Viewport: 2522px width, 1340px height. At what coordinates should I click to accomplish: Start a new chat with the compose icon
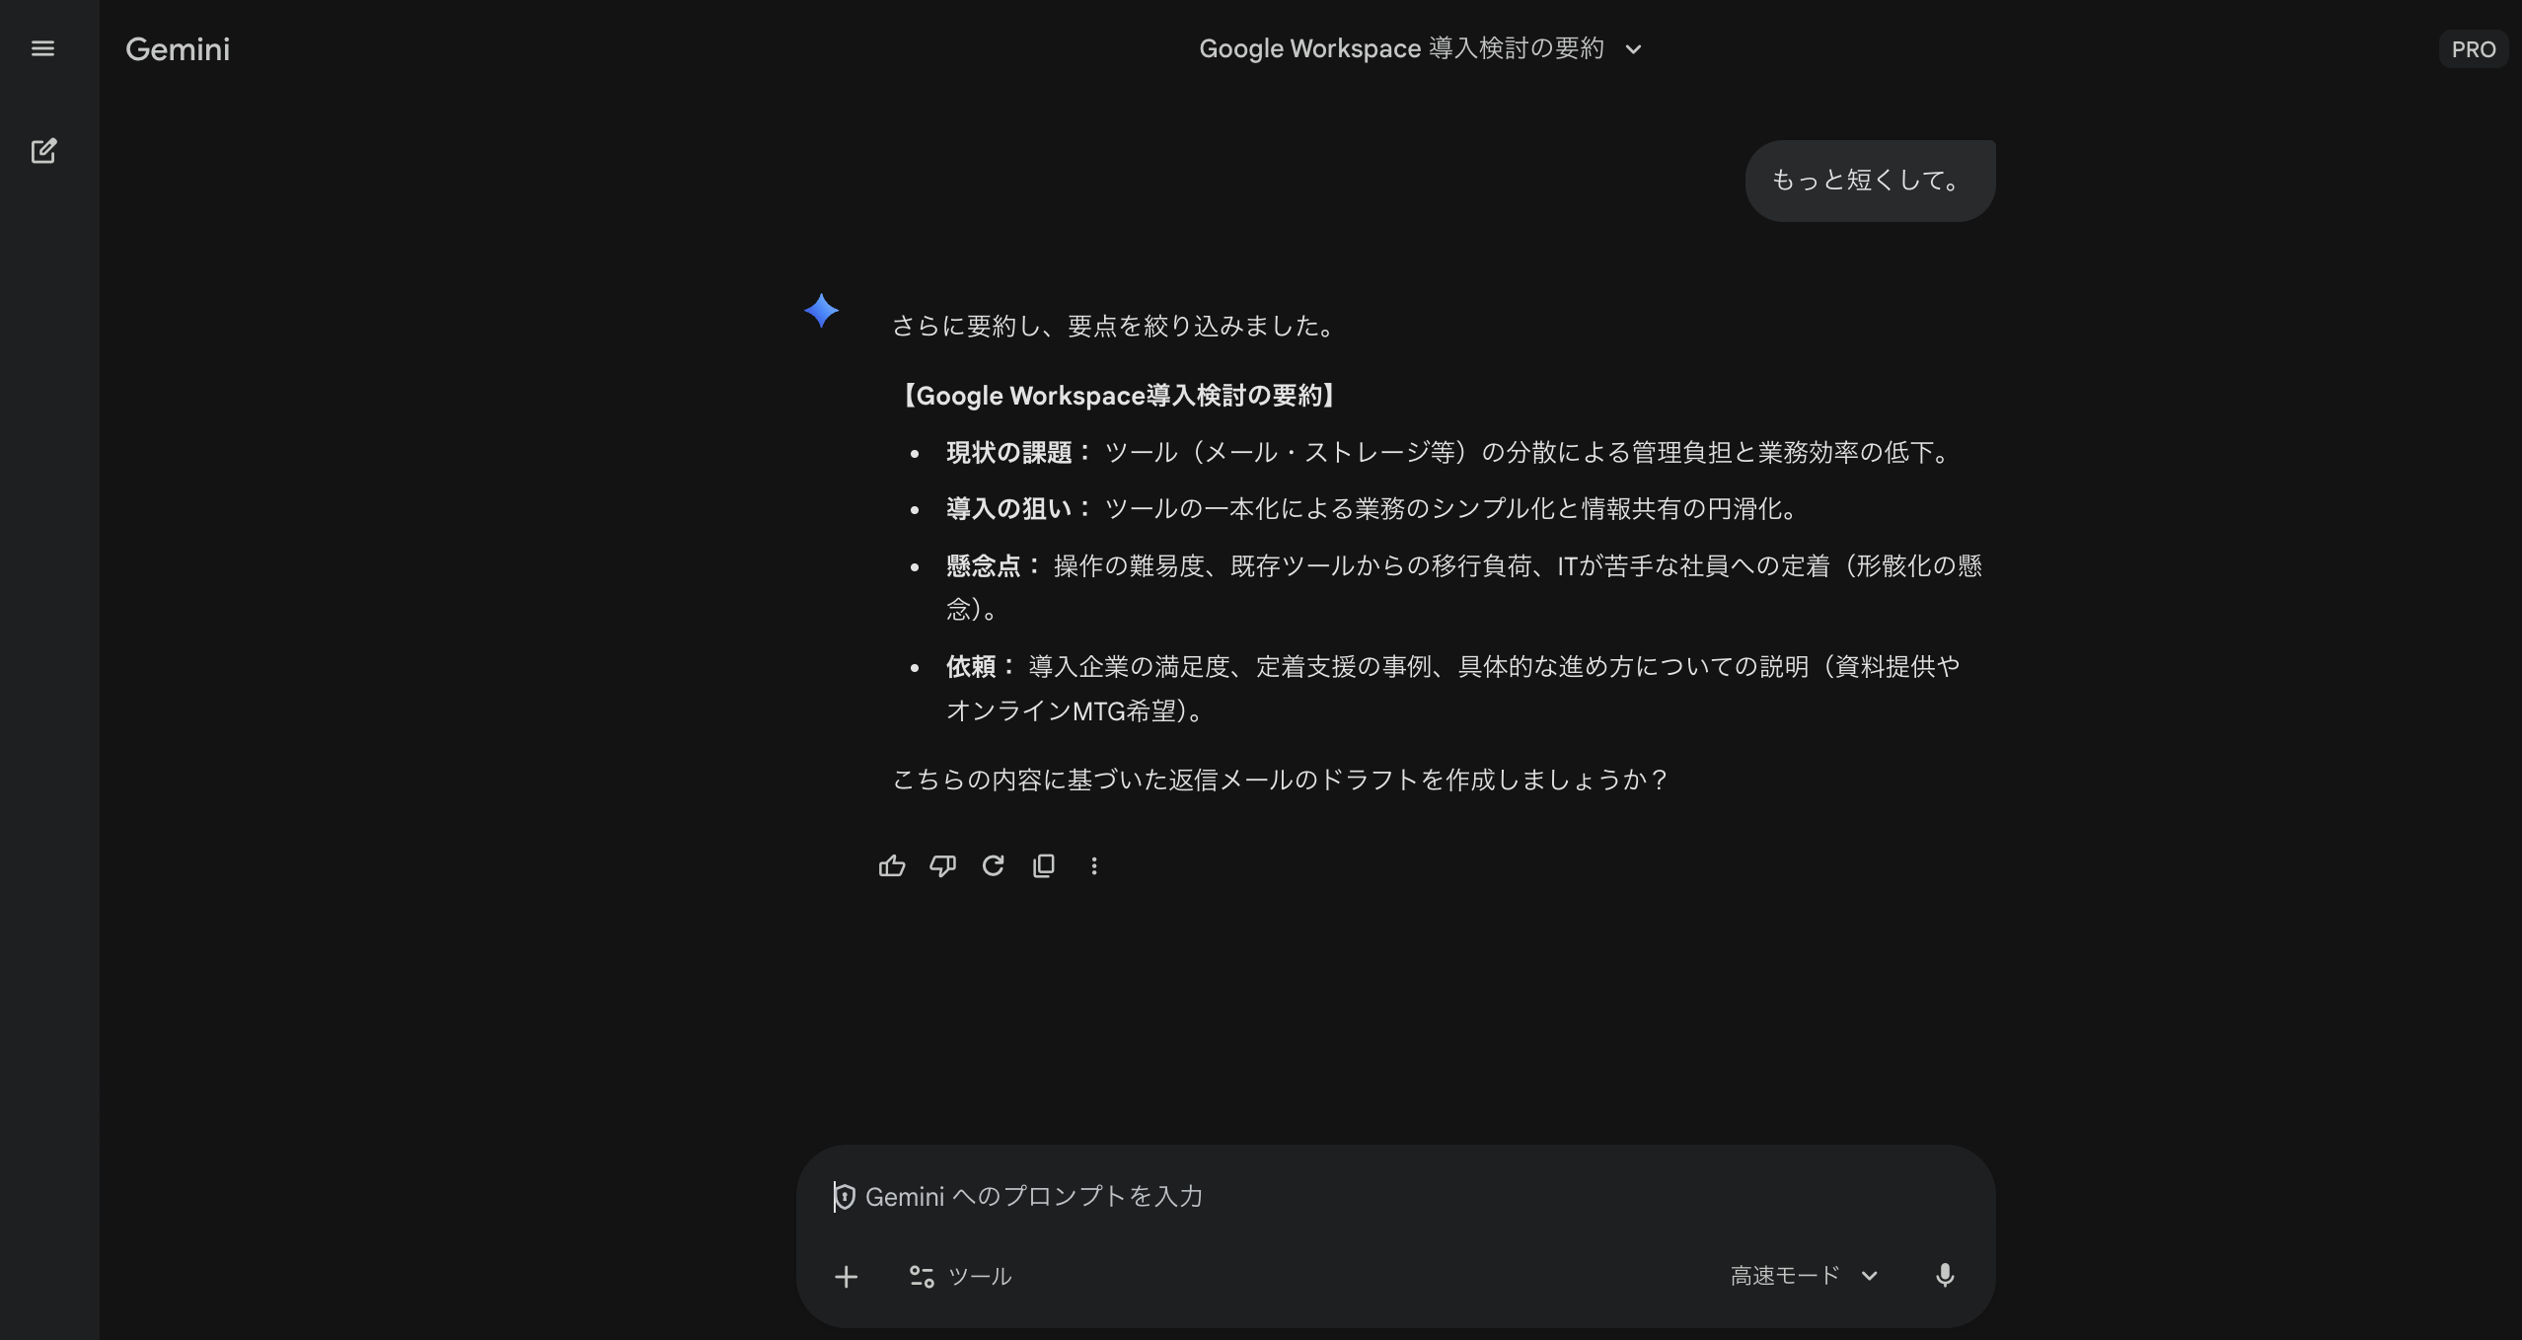coord(44,150)
